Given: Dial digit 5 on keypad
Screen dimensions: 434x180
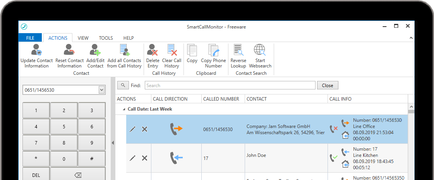Looking at the screenshot, I should (x=64, y=126).
